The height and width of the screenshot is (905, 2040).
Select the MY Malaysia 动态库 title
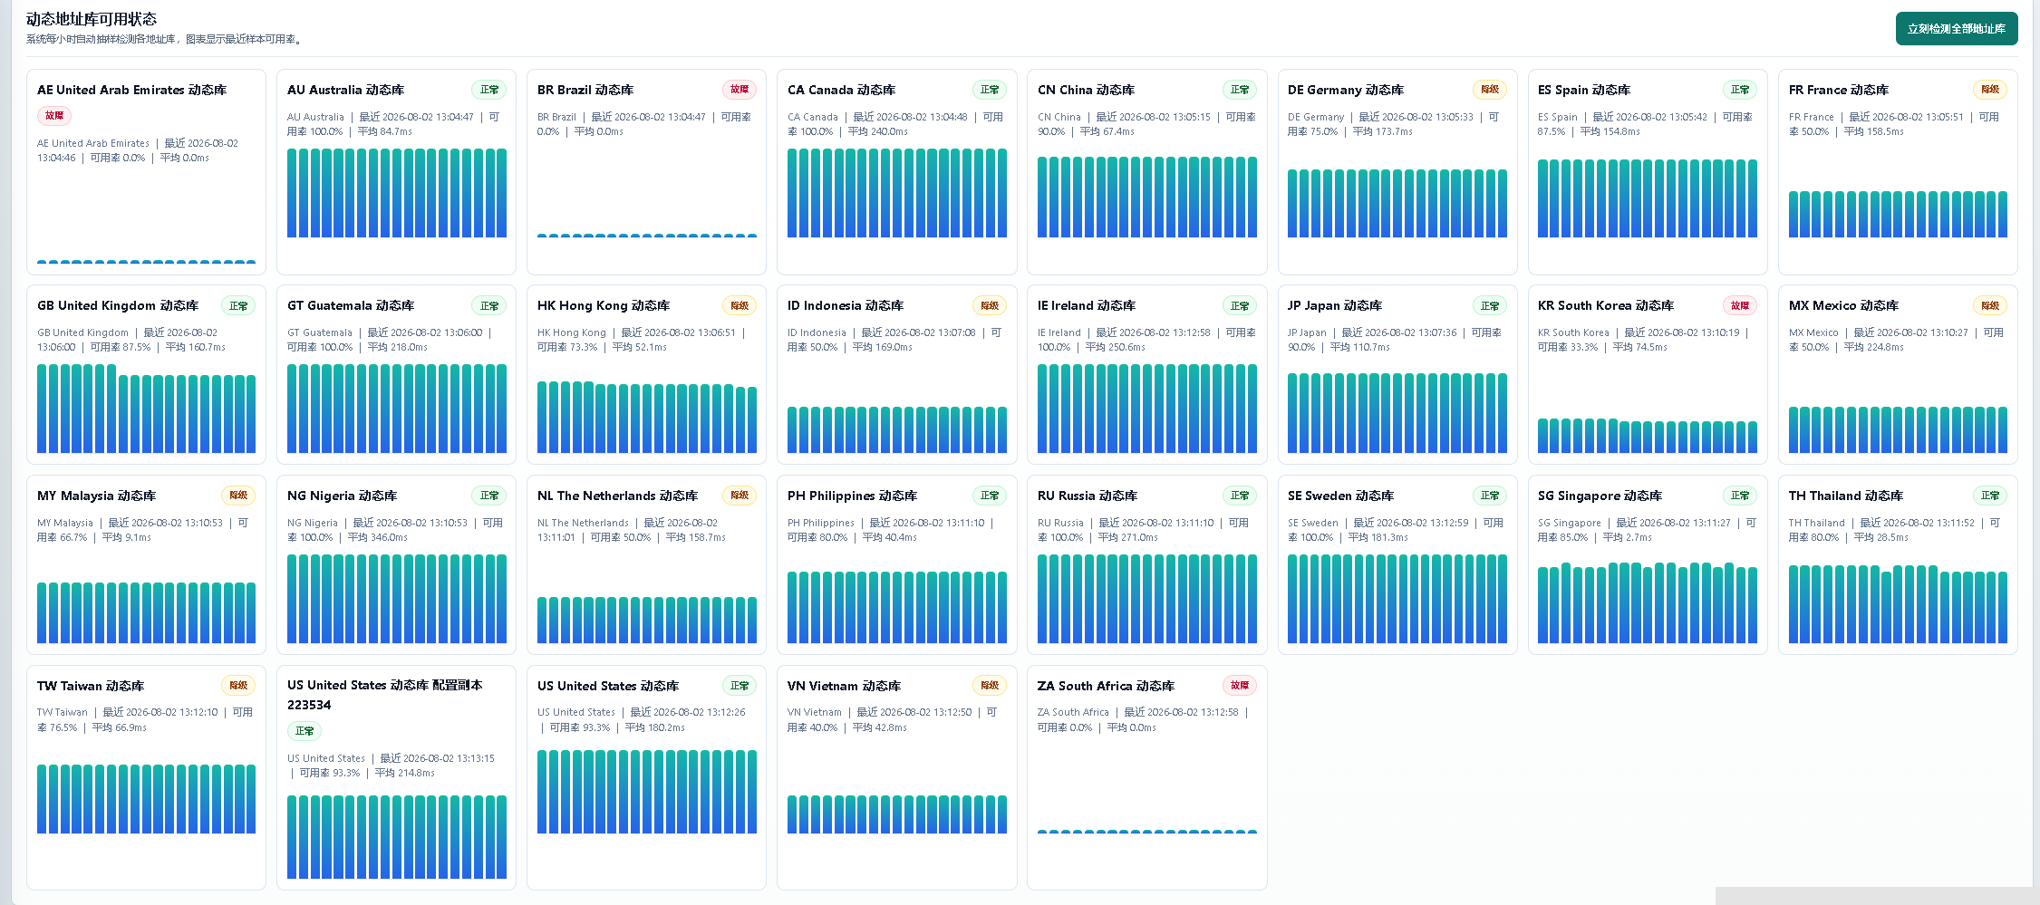[x=97, y=496]
